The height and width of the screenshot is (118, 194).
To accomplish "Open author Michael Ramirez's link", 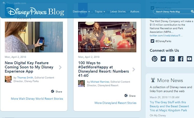I will (x=100, y=82).
